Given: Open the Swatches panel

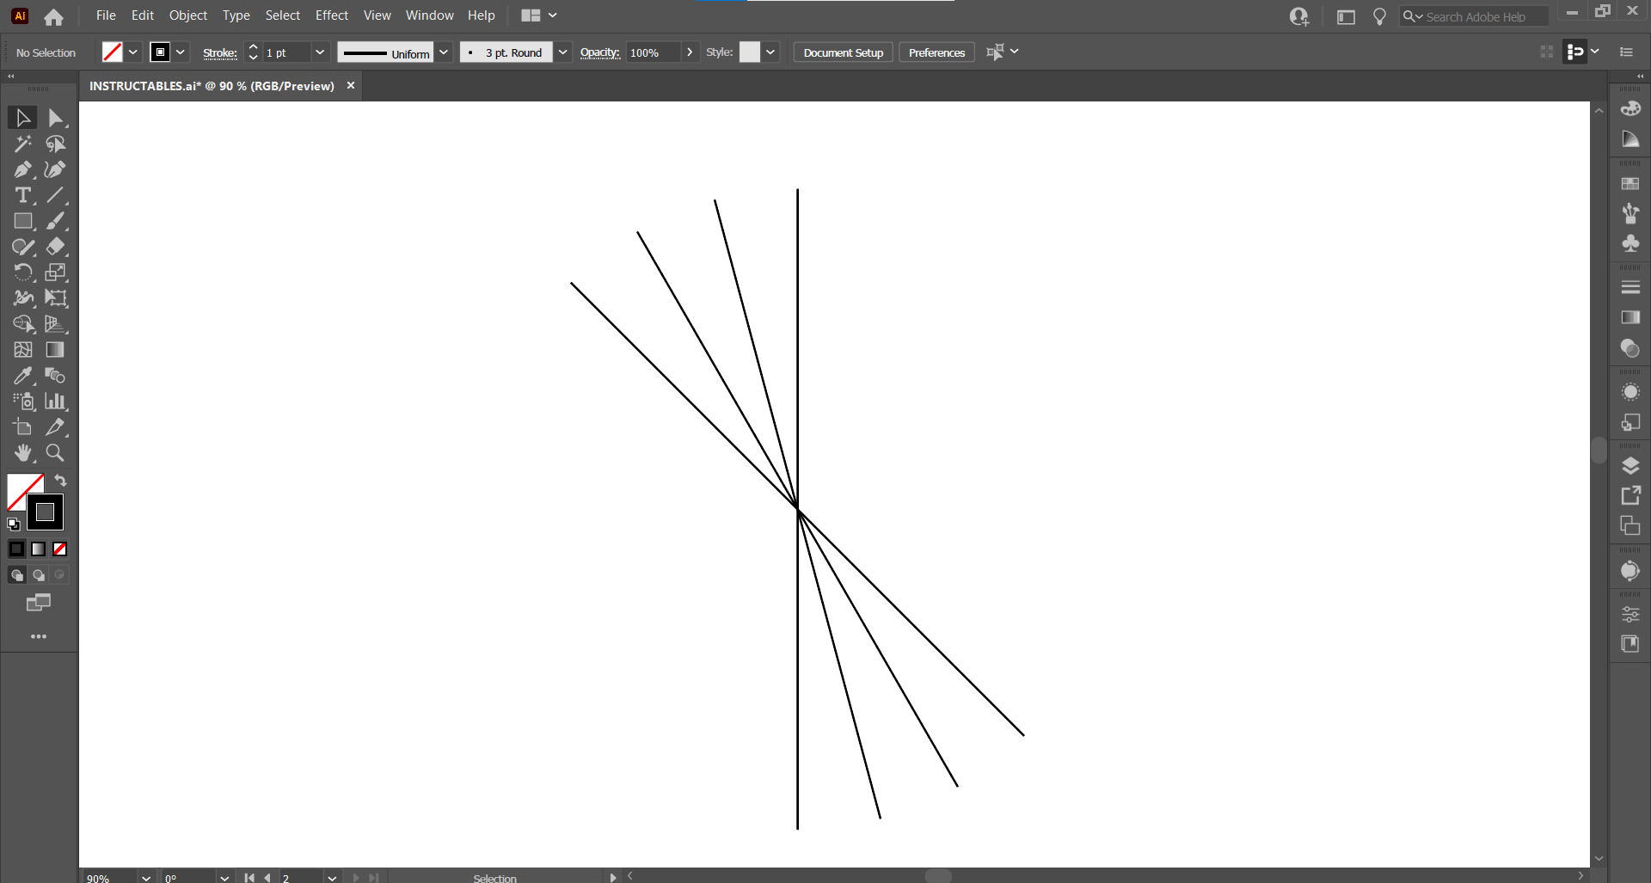Looking at the screenshot, I should coord(1631,183).
